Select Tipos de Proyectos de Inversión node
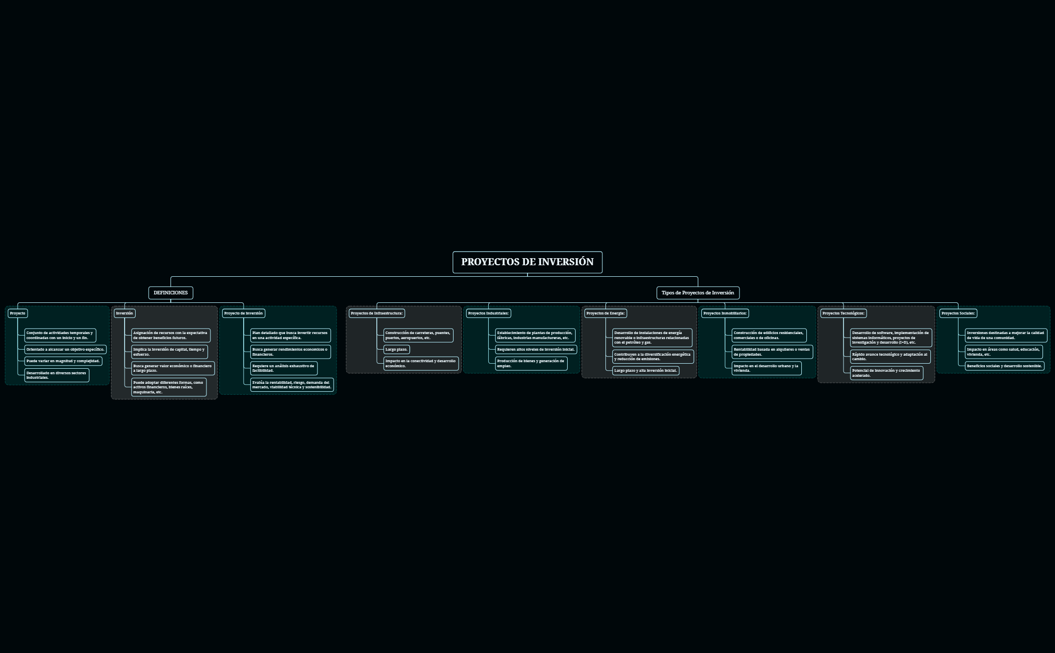The width and height of the screenshot is (1055, 653). click(697, 293)
